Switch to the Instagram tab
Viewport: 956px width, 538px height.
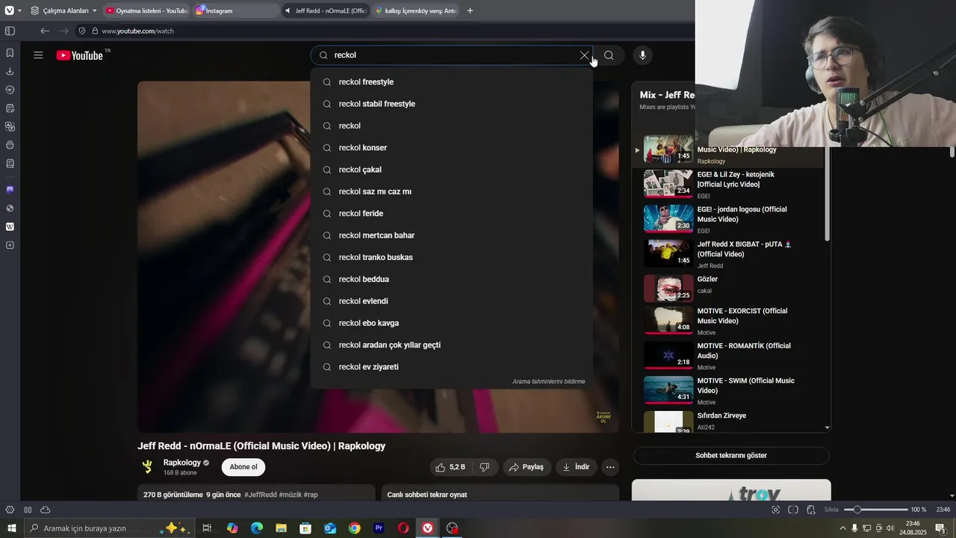tap(235, 10)
